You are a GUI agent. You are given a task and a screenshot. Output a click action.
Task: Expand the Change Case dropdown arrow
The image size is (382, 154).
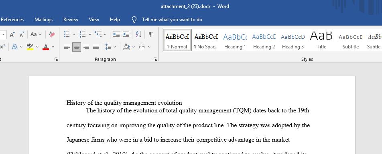pos(40,34)
